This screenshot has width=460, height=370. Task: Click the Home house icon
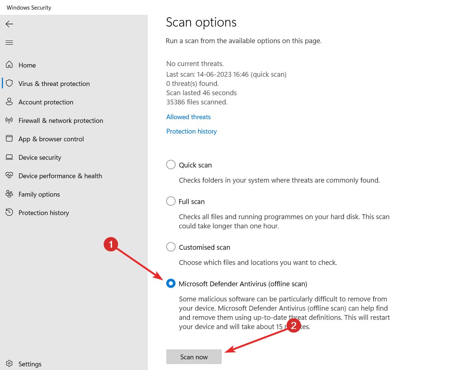[x=9, y=65]
